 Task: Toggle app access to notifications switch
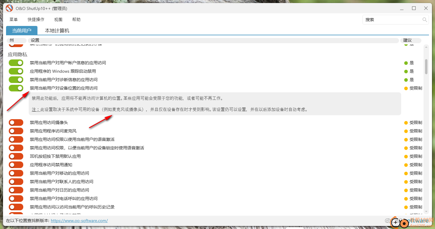16,165
